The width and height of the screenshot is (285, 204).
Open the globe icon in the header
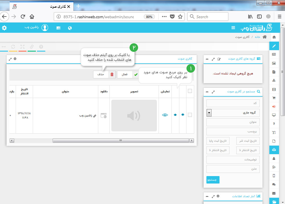(70, 28)
